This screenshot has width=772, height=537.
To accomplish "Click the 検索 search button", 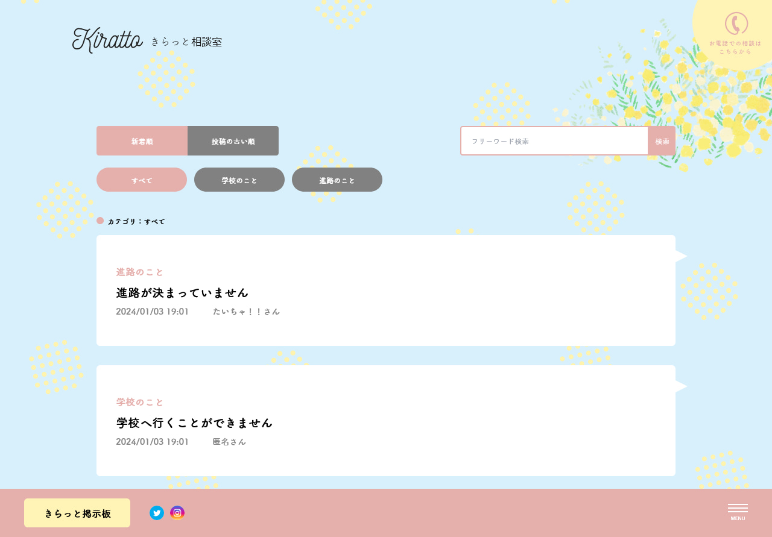I will [662, 141].
